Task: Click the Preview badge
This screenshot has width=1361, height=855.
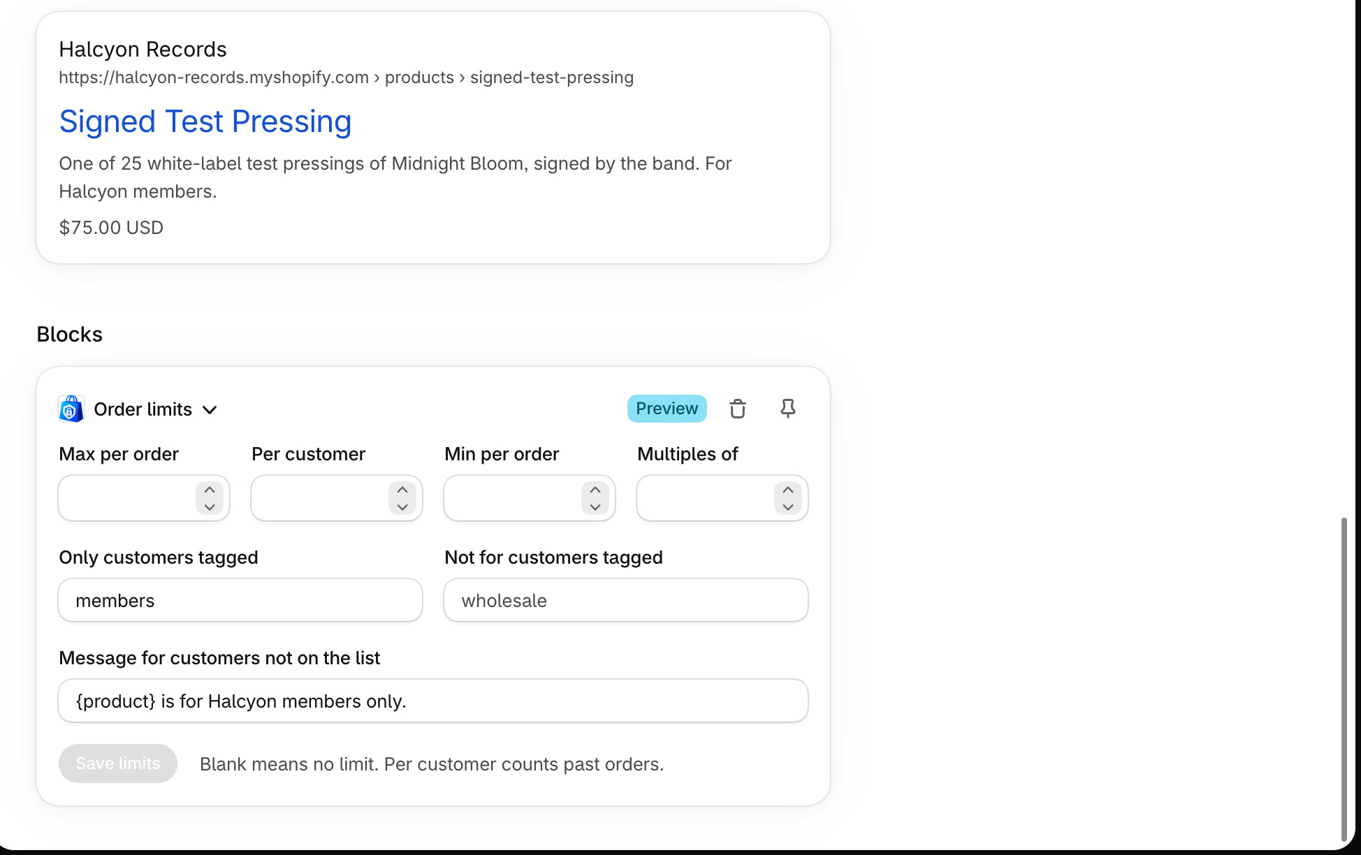Action: 667,409
